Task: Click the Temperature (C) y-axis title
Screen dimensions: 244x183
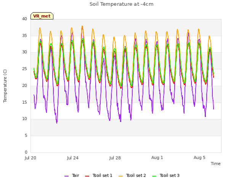Action: pyautogui.click(x=5, y=86)
